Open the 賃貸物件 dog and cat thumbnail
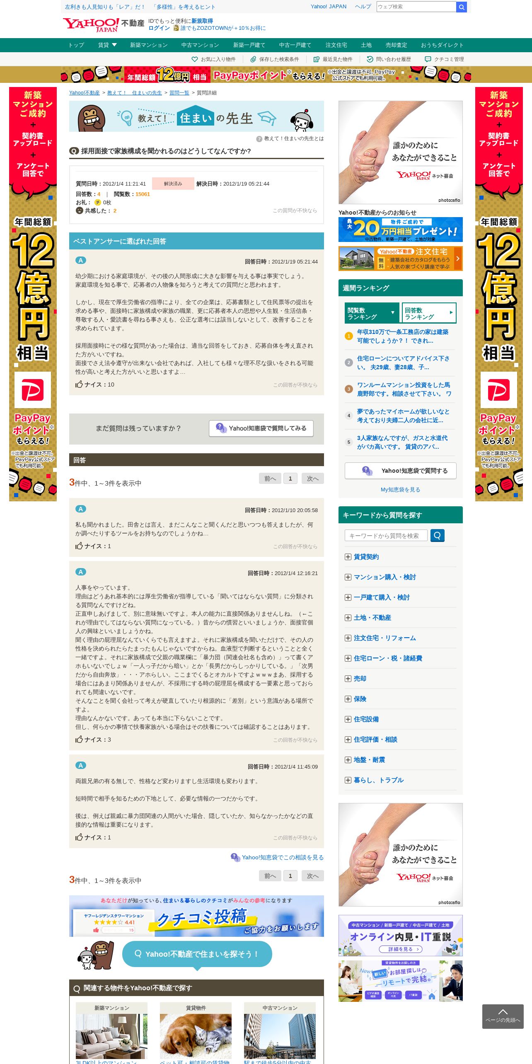The height and width of the screenshot is (1064, 532). (196, 1036)
